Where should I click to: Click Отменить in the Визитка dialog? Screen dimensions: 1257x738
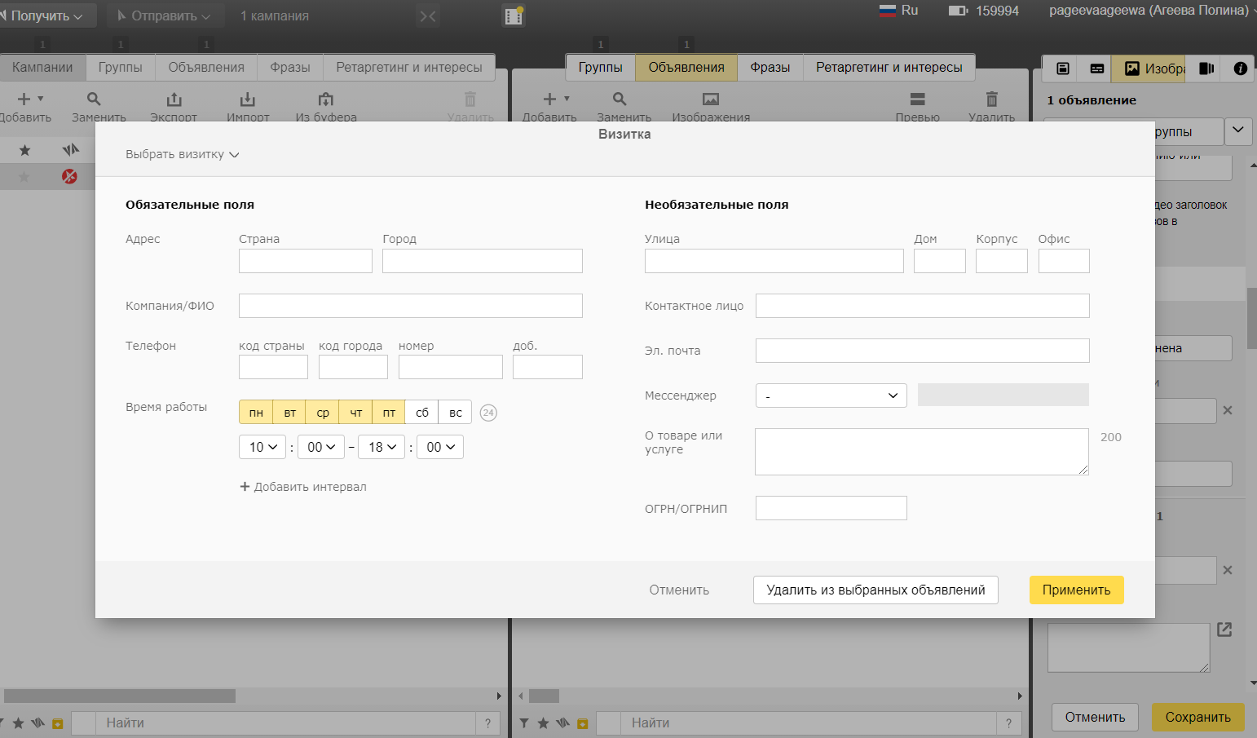coord(679,590)
